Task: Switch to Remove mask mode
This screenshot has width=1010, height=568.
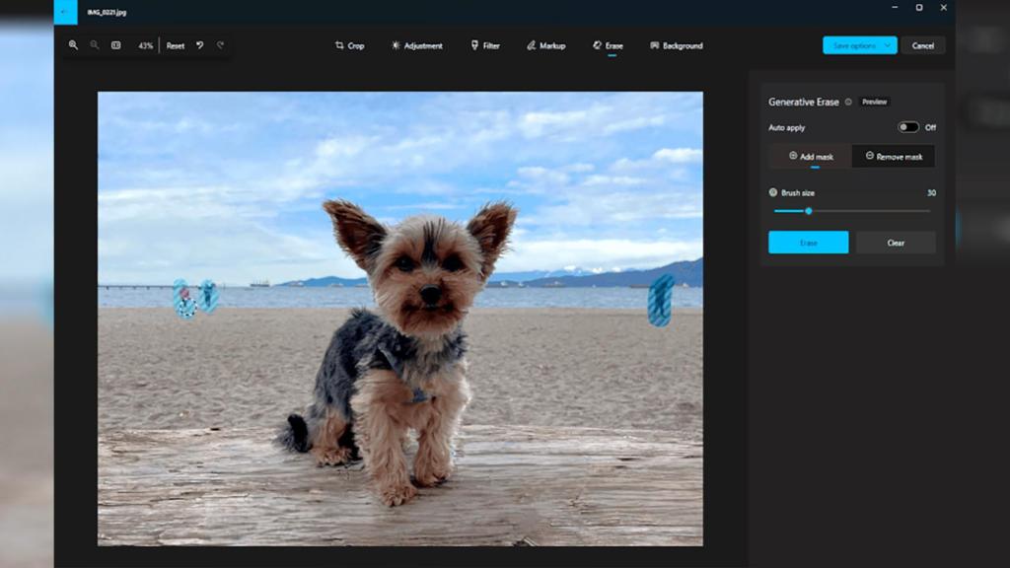Action: pos(893,156)
